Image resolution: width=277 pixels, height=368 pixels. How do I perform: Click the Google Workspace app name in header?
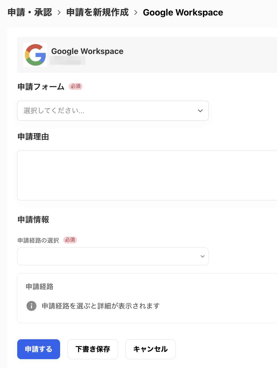tap(88, 51)
